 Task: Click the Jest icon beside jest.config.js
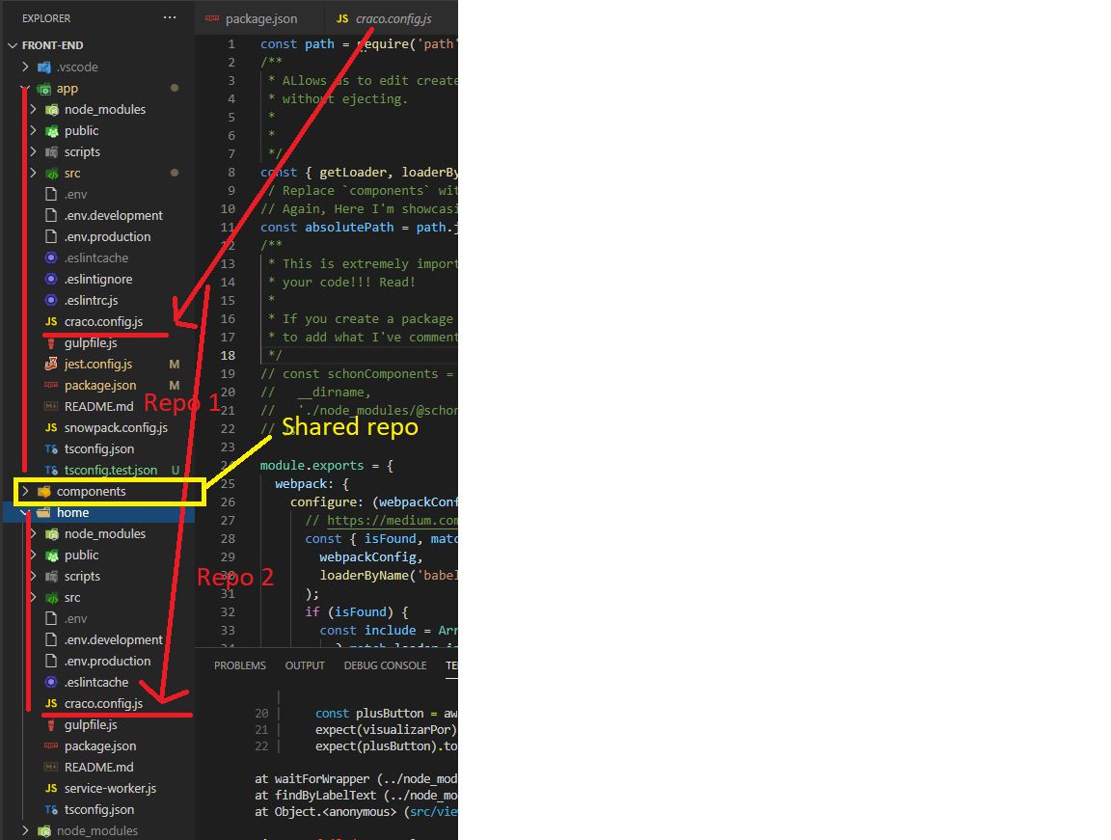(51, 364)
